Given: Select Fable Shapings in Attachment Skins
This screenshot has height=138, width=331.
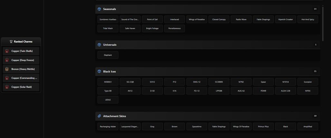Looking at the screenshot, I should coord(219,127).
